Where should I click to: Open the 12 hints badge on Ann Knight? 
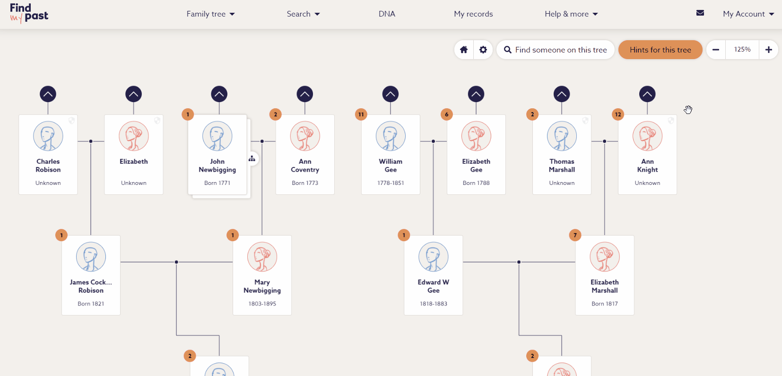(x=618, y=114)
